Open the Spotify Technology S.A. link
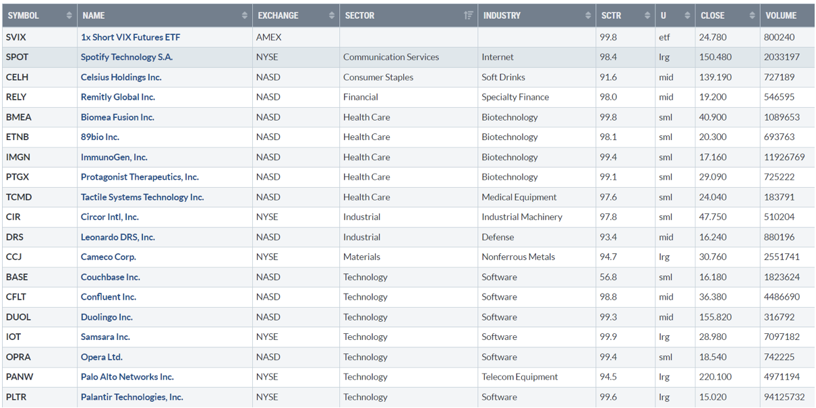The image size is (816, 408). 126,57
